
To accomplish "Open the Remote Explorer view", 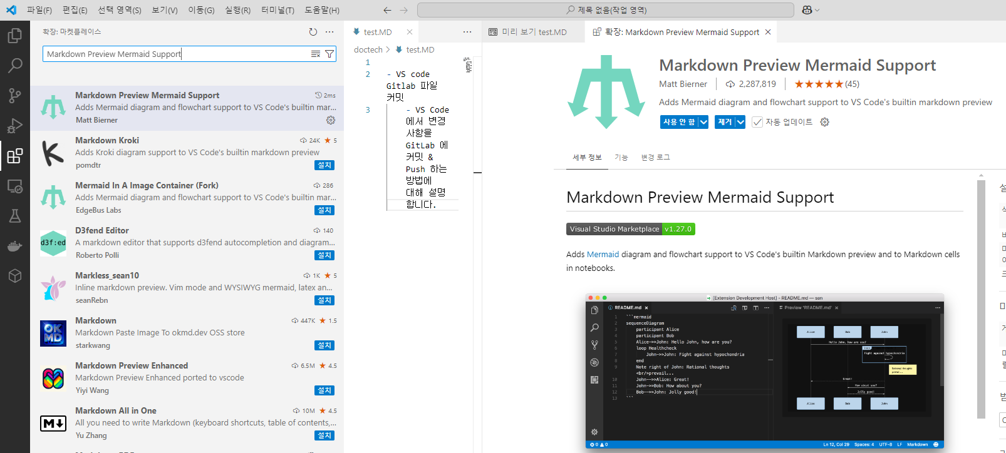I will [x=14, y=186].
